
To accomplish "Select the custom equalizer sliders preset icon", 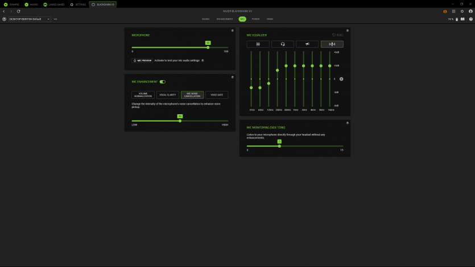I will tap(258, 44).
